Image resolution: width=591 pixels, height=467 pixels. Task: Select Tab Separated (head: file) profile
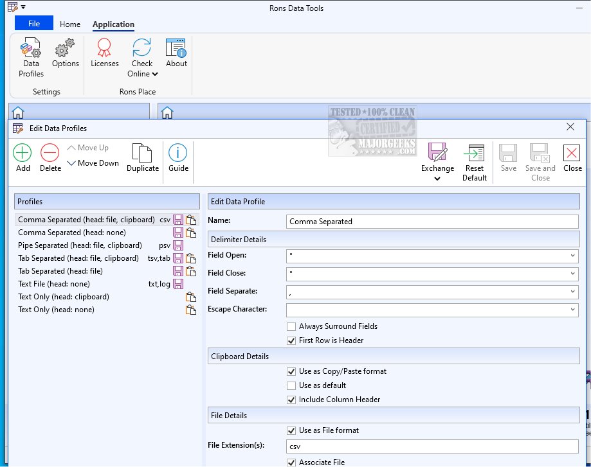pos(107,271)
